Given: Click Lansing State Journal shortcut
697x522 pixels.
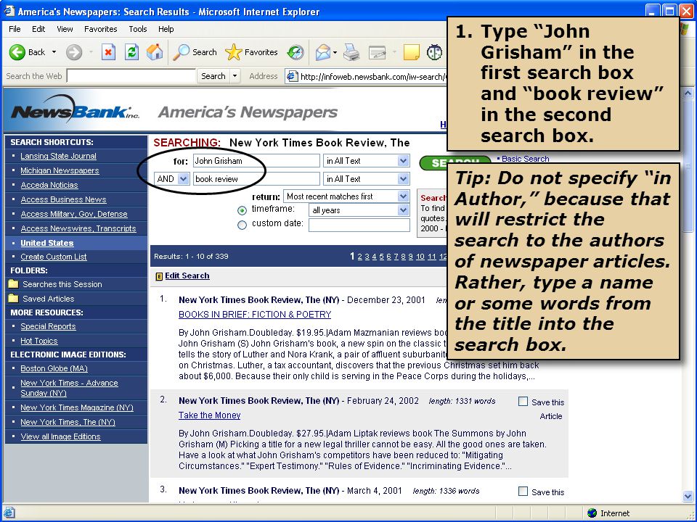Looking at the screenshot, I should [x=58, y=156].
